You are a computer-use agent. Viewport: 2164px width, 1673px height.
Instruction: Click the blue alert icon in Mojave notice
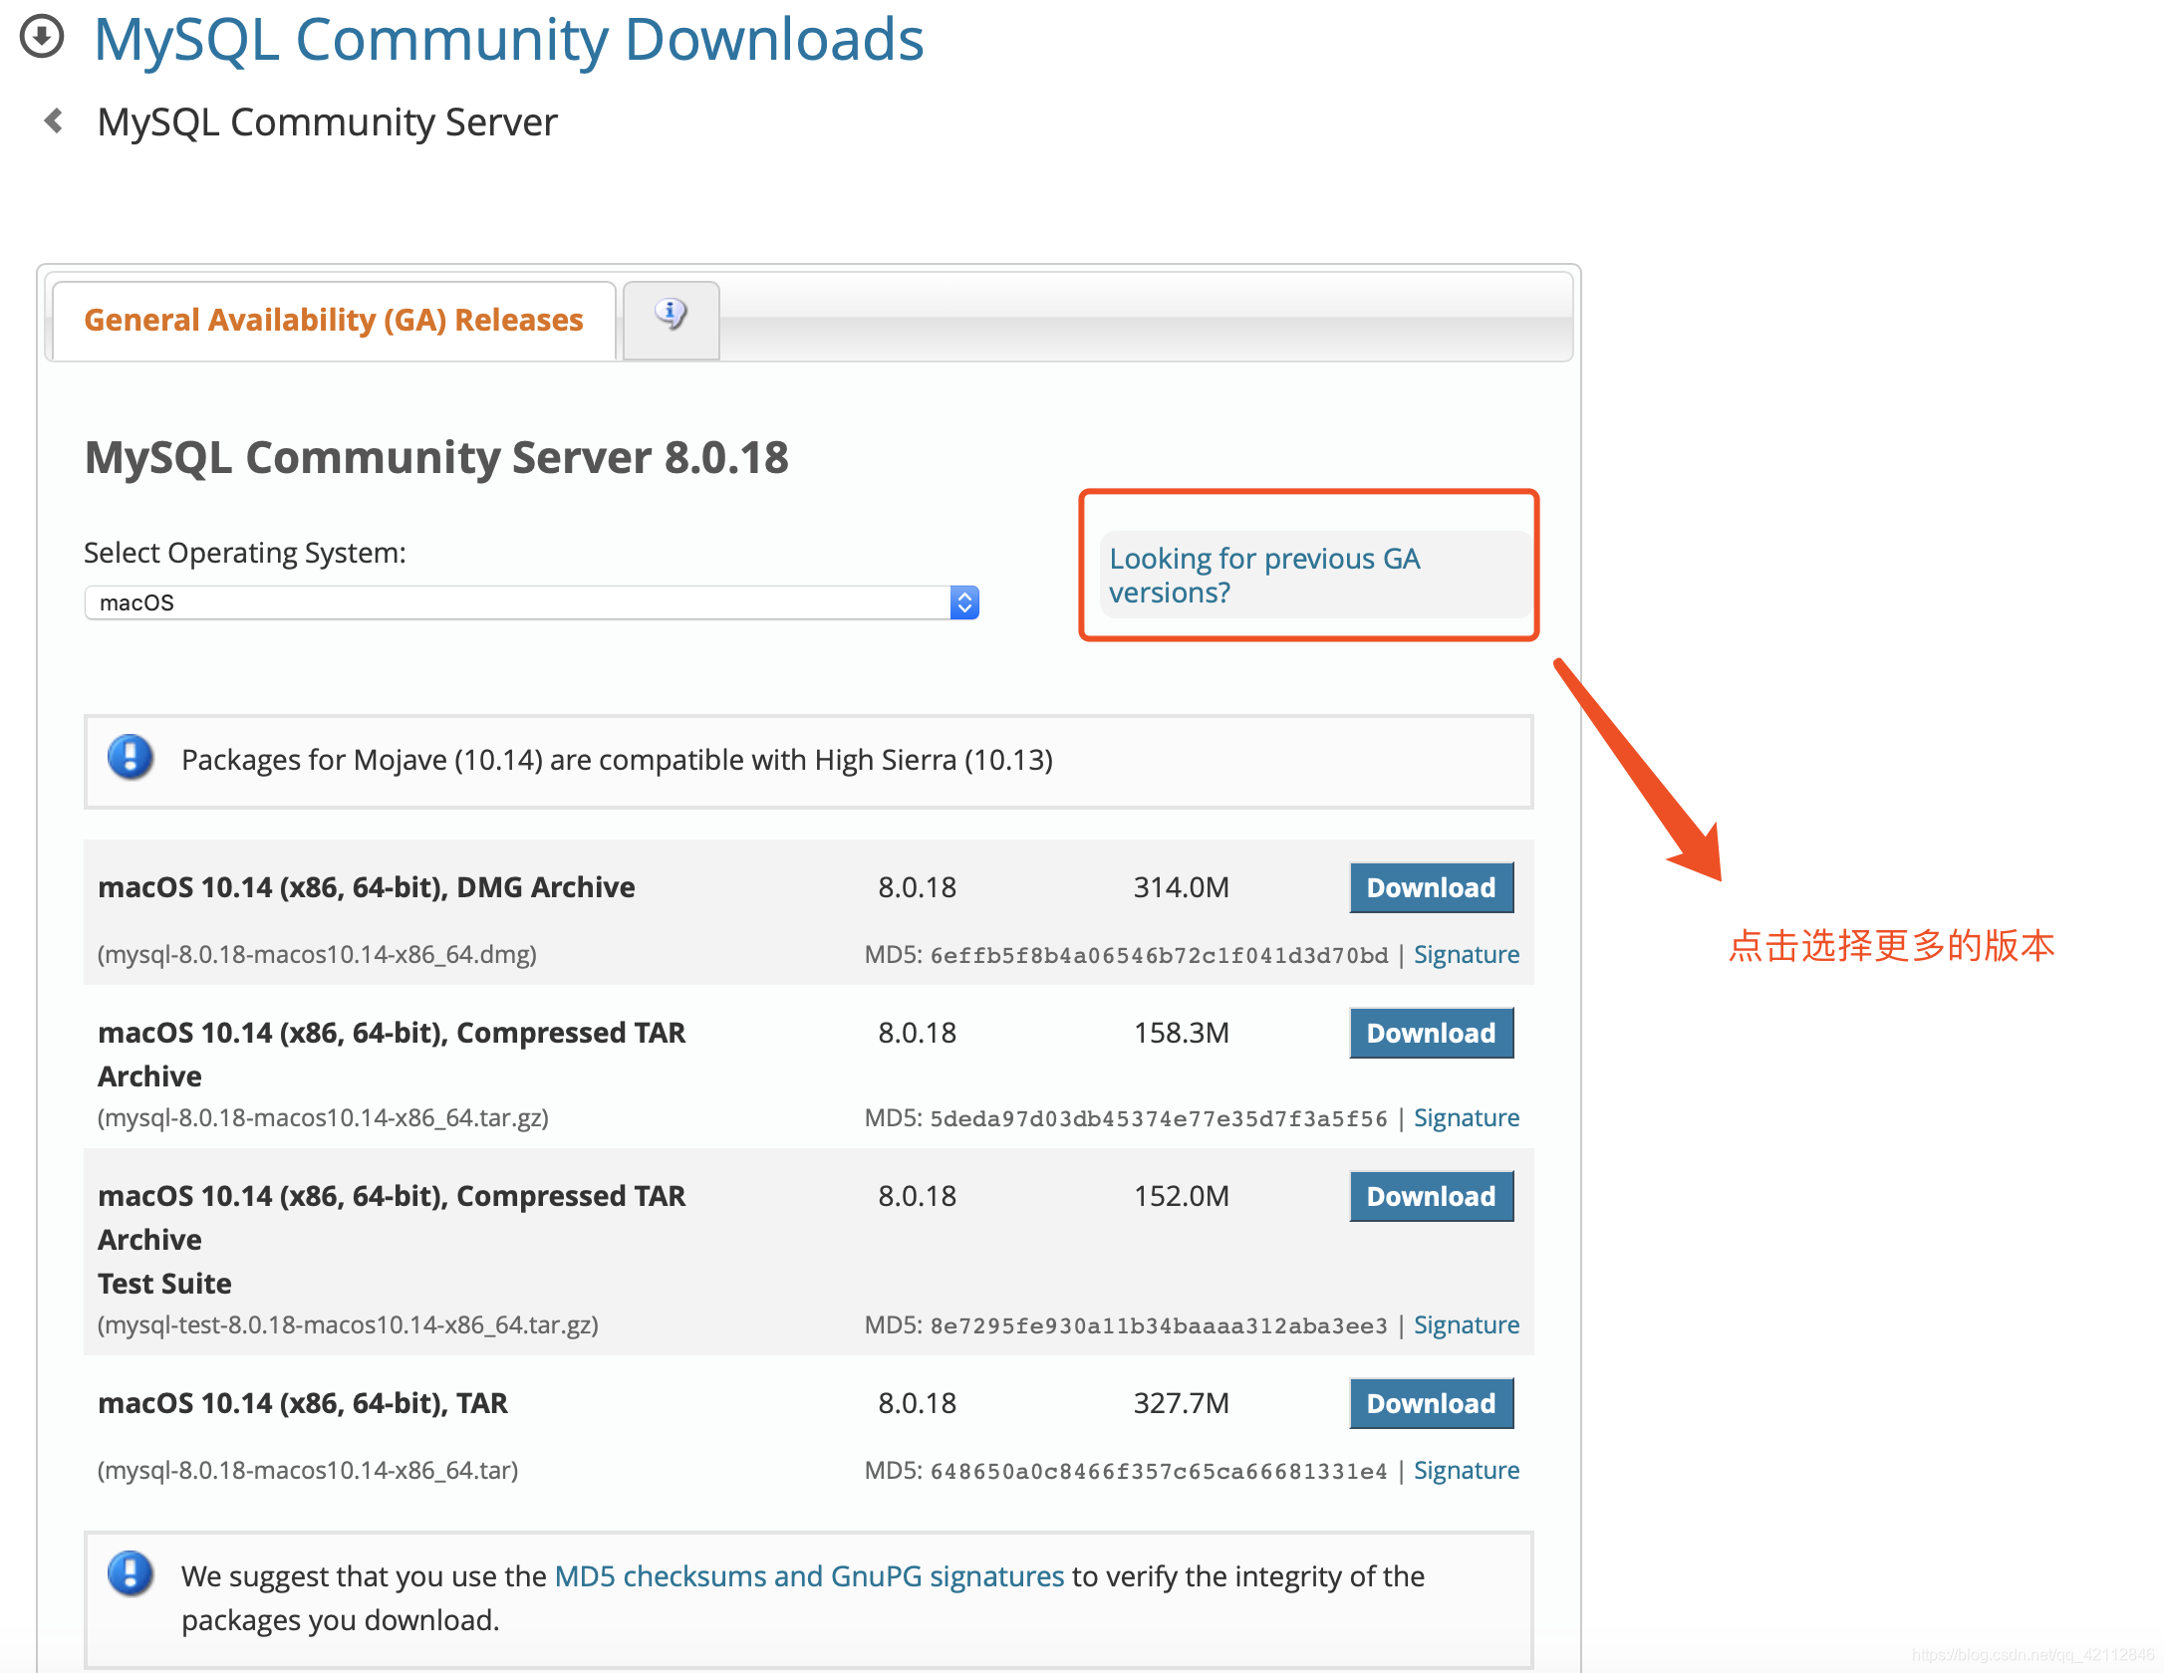point(130,757)
